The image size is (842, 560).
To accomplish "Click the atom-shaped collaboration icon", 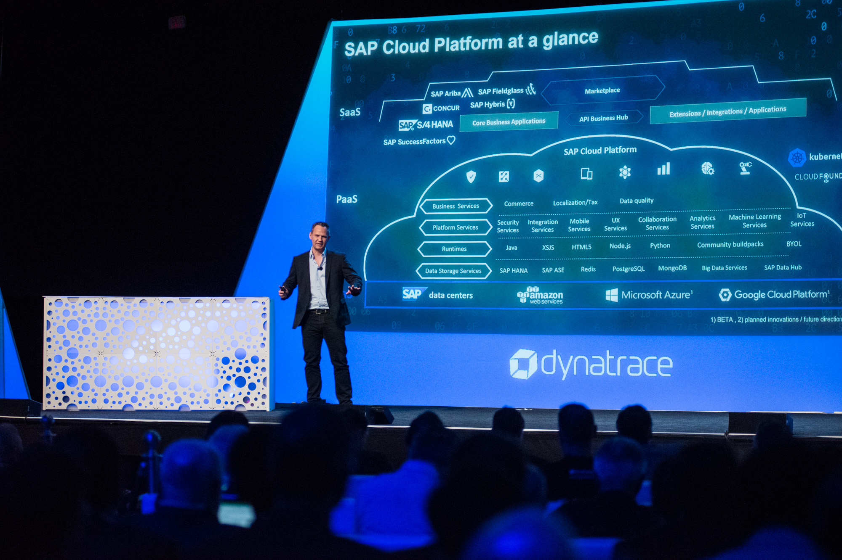I will 625,172.
